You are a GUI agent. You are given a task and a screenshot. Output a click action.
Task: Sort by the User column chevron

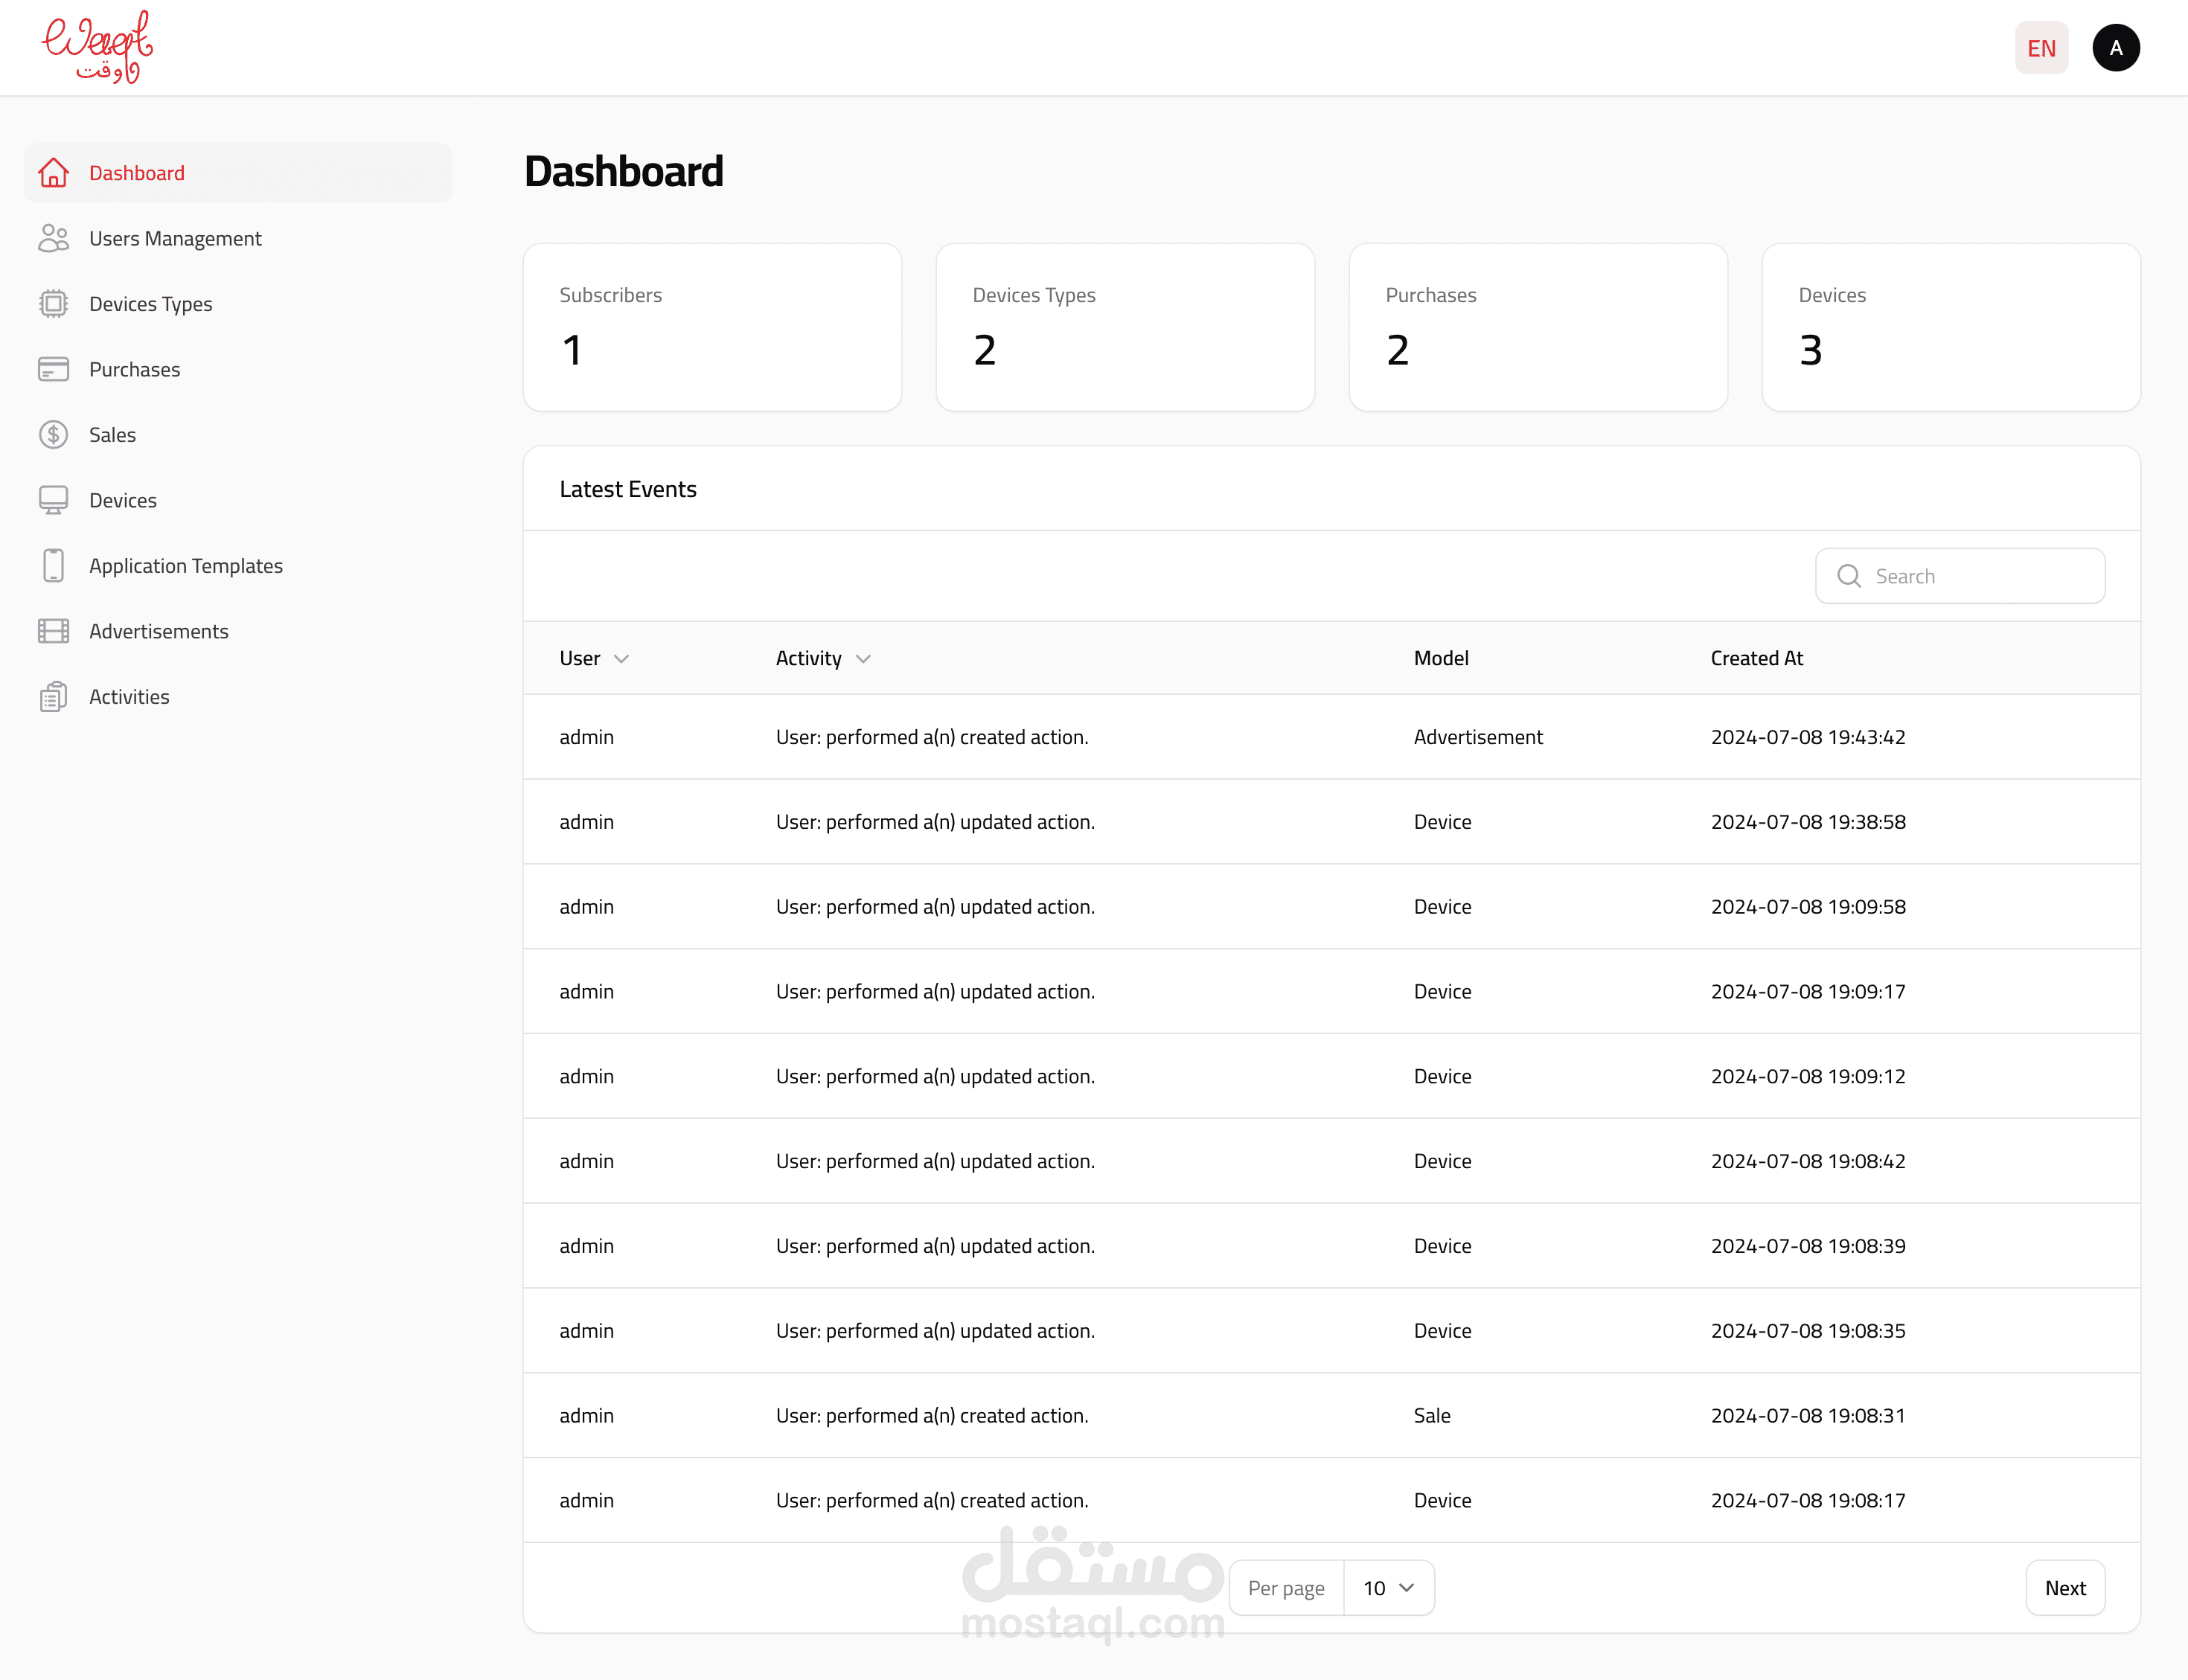(621, 659)
